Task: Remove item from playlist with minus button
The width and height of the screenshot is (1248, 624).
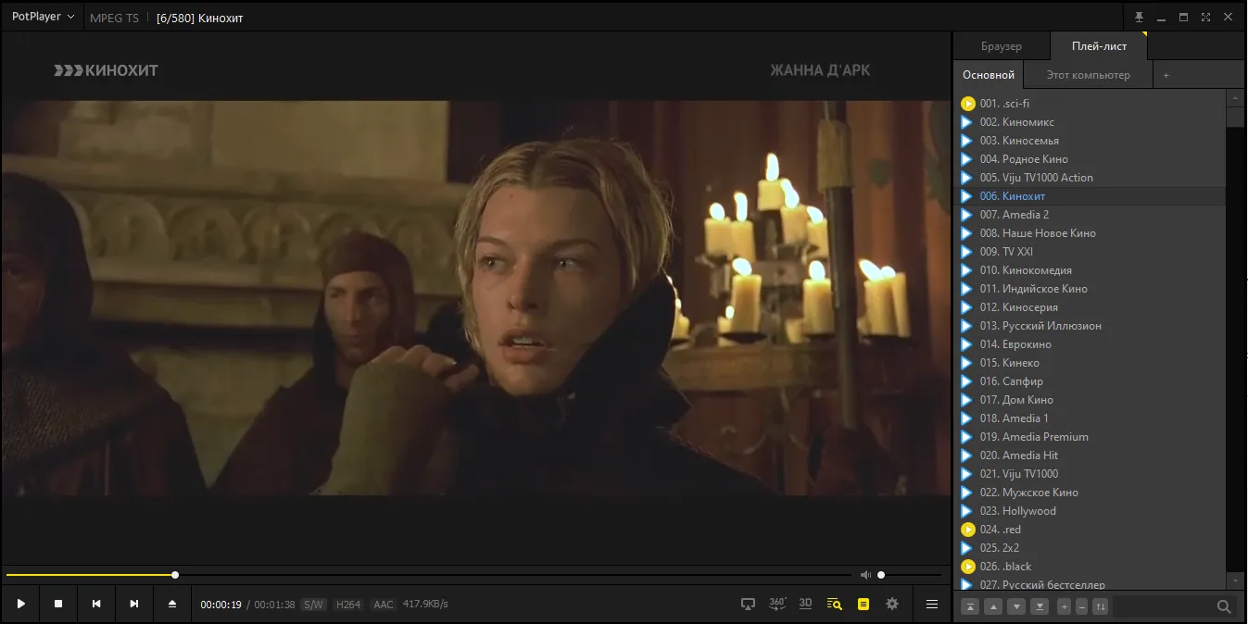Action: point(1081,606)
